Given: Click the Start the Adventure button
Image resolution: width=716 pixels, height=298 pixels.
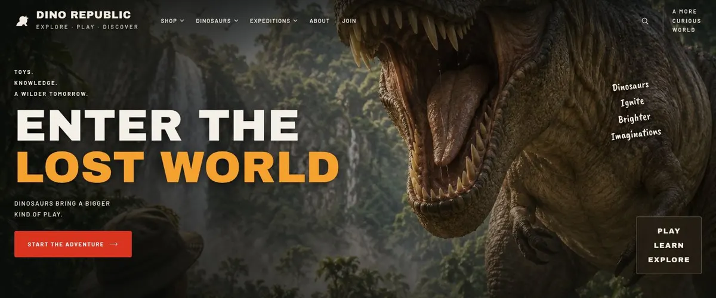Looking at the screenshot, I should click(x=73, y=244).
